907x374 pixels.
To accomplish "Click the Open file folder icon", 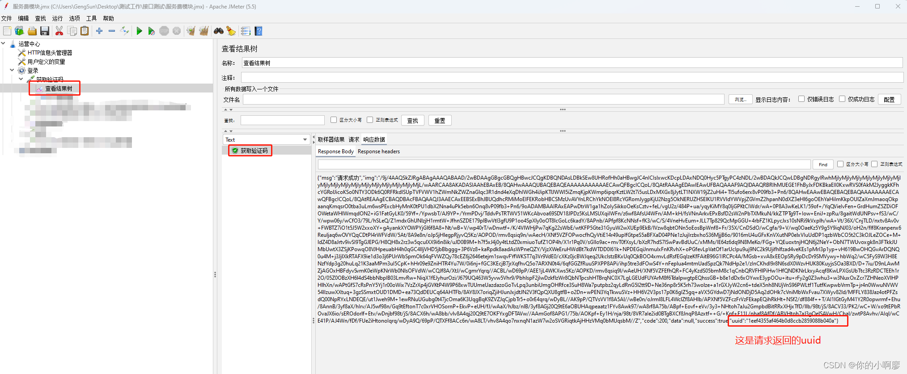I will coord(32,31).
